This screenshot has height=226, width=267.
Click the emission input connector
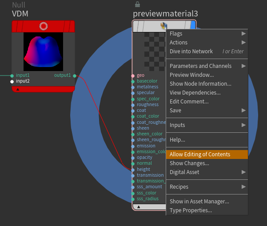click(x=133, y=146)
